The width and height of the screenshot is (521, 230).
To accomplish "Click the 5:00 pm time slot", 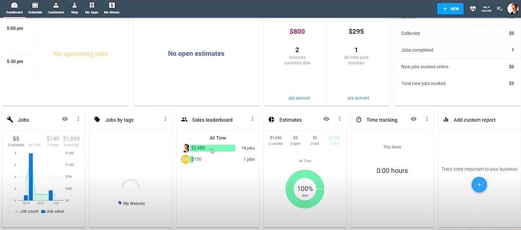I will (x=15, y=28).
